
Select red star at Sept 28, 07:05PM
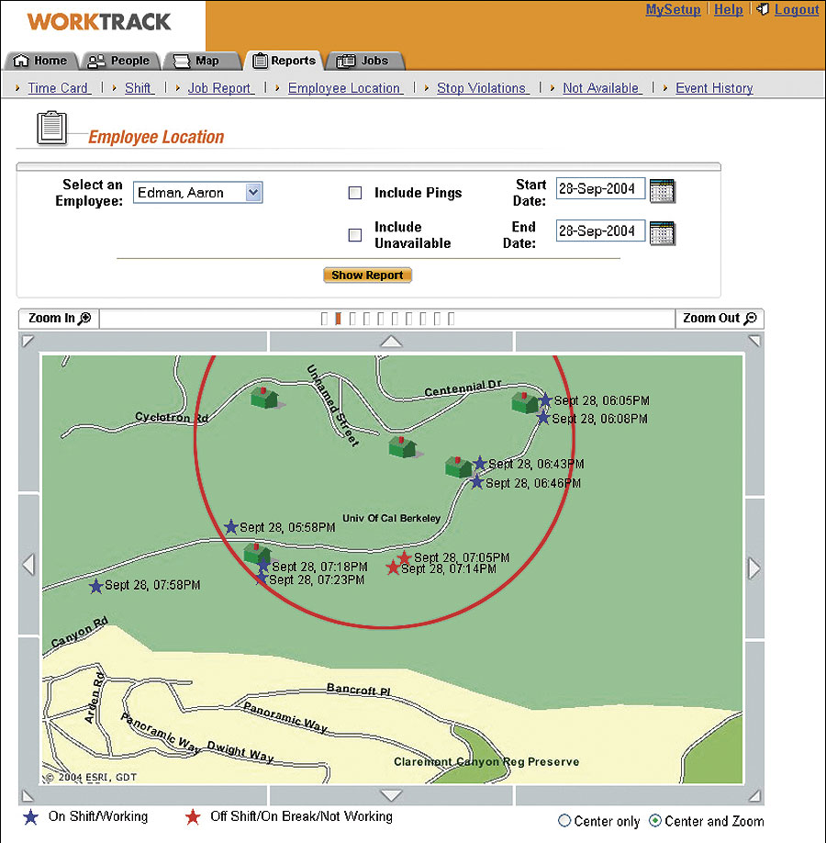click(404, 557)
